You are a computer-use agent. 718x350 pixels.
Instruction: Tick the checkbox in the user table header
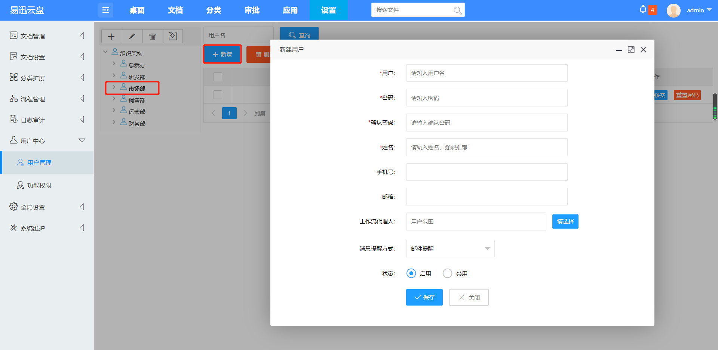pyautogui.click(x=217, y=76)
